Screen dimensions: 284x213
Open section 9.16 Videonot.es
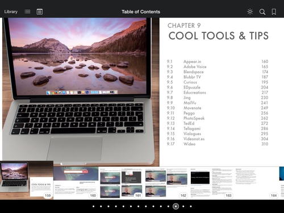[218, 139]
